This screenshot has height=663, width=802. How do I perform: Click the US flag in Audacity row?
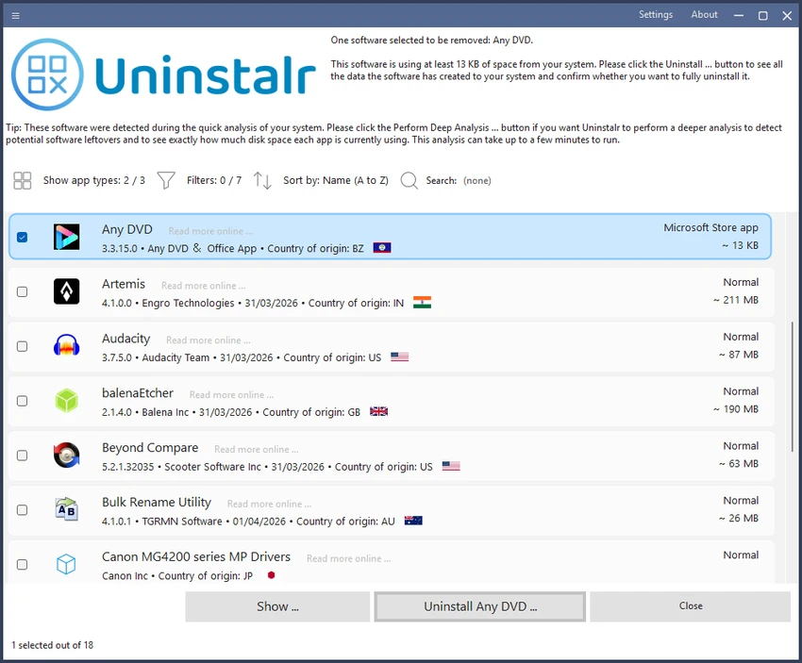coord(399,356)
